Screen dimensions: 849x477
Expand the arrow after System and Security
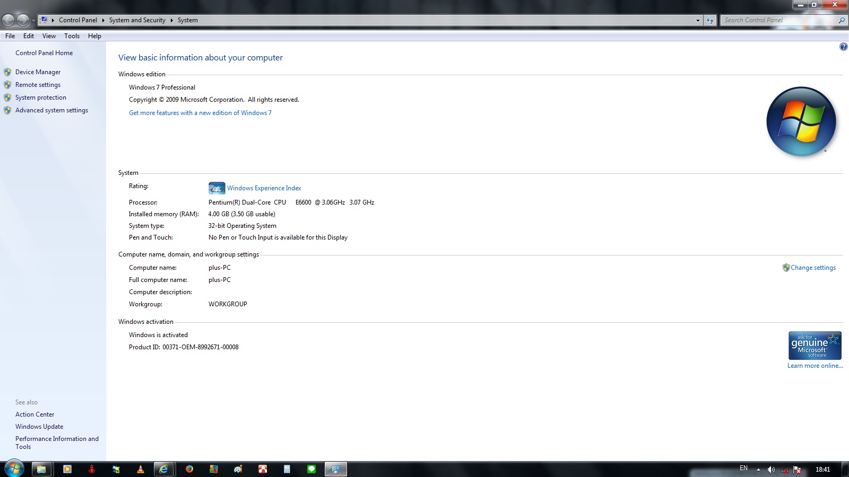[171, 20]
